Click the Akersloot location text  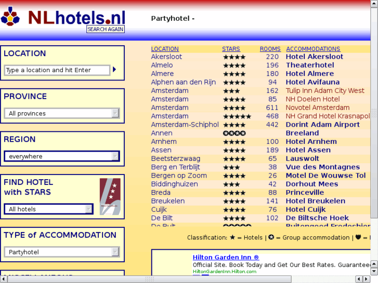pos(166,57)
